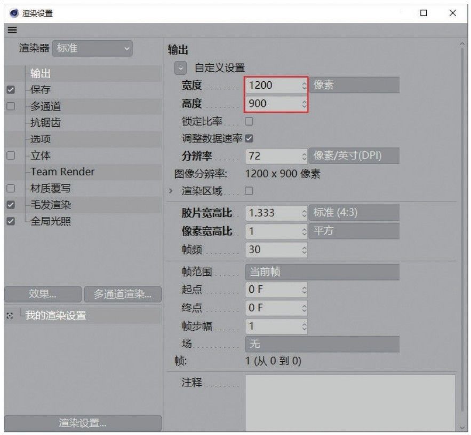Select the 保存 settings item
471x435 pixels.
coord(41,89)
